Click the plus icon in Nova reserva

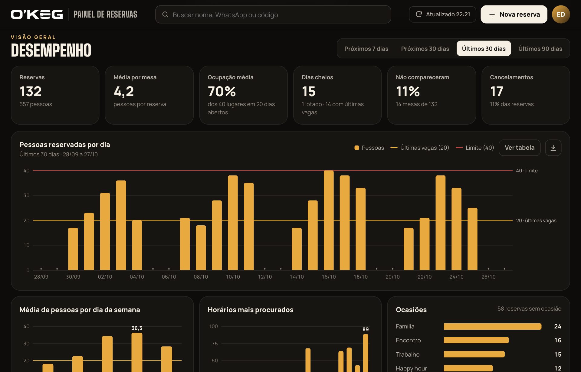[492, 15]
